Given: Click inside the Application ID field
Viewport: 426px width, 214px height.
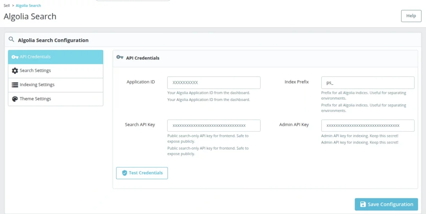Looking at the screenshot, I should 214,83.
